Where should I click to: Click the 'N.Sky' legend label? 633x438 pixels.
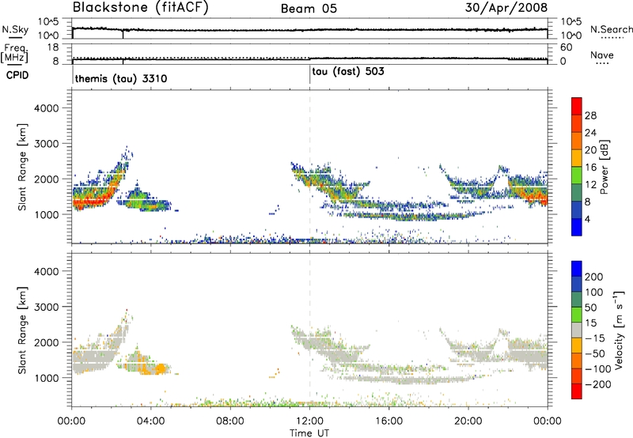tap(15, 29)
